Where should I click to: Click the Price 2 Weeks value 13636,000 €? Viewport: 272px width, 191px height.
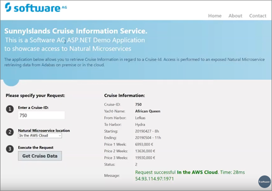[x=145, y=151]
